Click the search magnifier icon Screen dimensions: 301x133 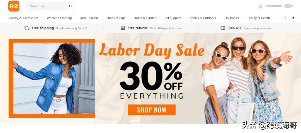point(71,6)
